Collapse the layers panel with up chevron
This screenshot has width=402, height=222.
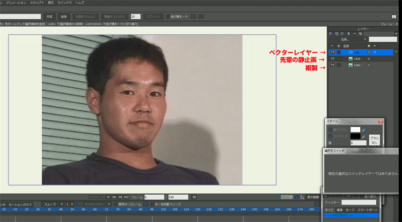pyautogui.click(x=396, y=34)
